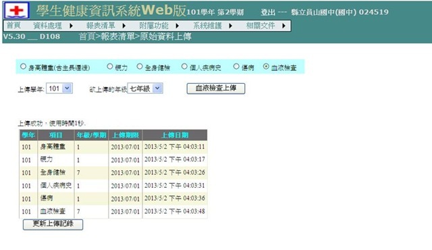The width and height of the screenshot is (432, 250).
Task: Click the 上傳日期 column header
Action: point(175,135)
